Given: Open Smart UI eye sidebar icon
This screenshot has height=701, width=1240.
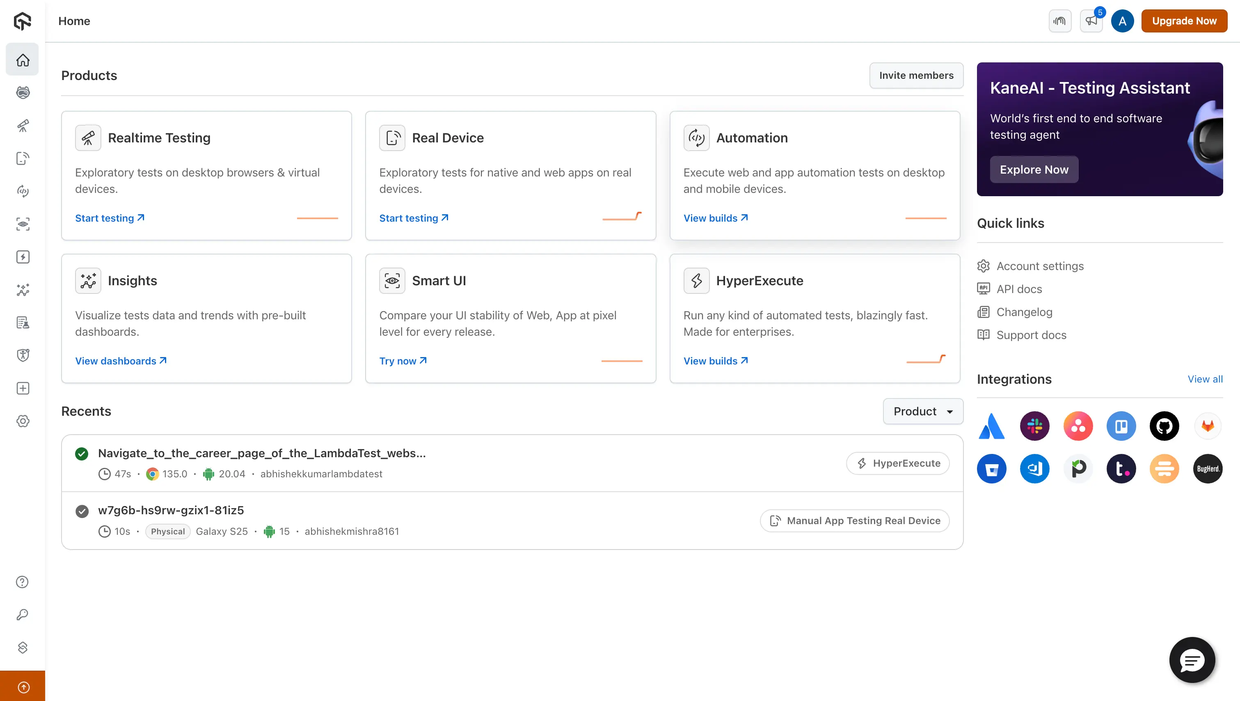Looking at the screenshot, I should click(23, 225).
